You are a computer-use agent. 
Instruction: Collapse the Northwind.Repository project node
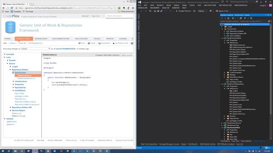(222, 84)
